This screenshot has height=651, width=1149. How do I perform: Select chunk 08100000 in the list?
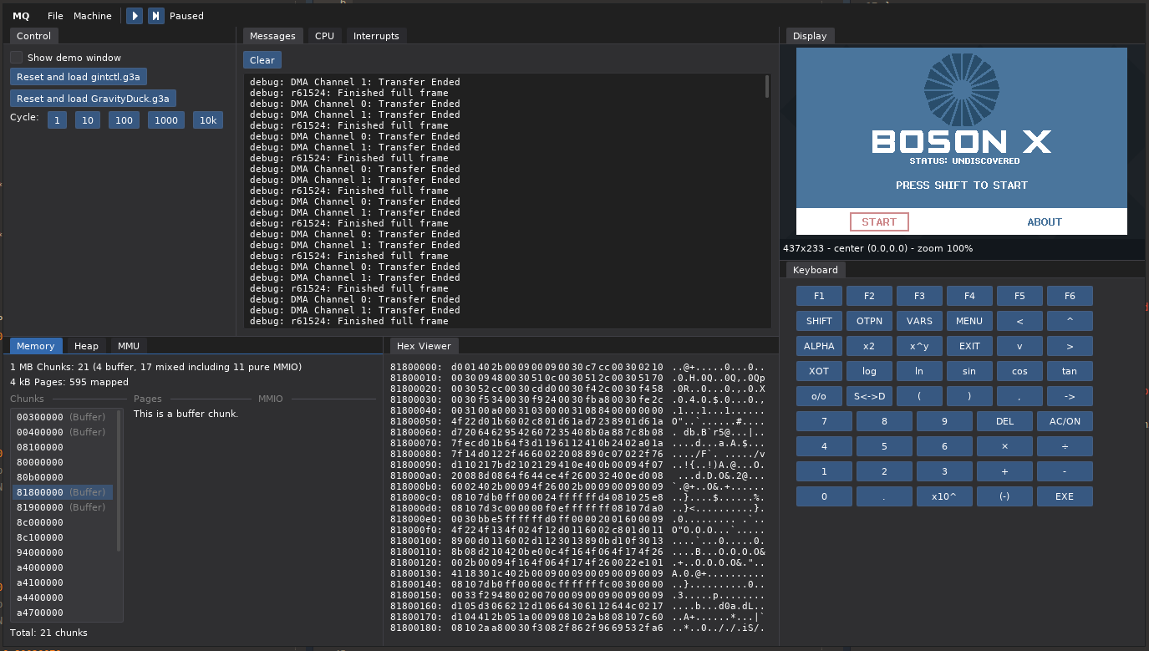click(x=63, y=447)
